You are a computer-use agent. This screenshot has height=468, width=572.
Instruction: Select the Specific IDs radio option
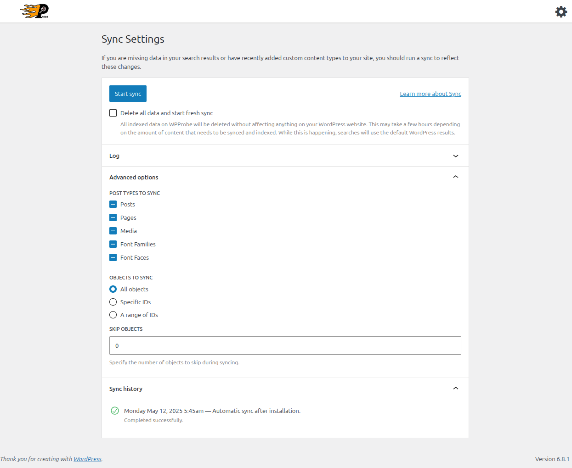click(x=113, y=302)
